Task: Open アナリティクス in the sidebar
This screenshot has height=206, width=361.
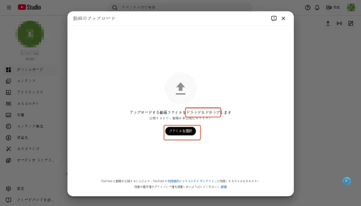Action: pyautogui.click(x=30, y=92)
